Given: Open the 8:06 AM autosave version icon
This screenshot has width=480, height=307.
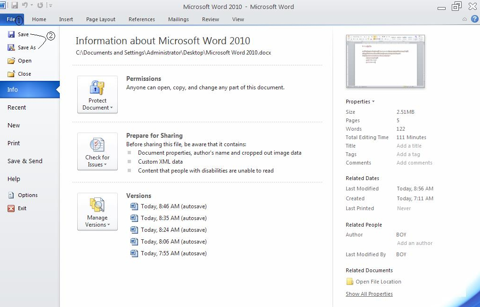Looking at the screenshot, I should coord(134,242).
